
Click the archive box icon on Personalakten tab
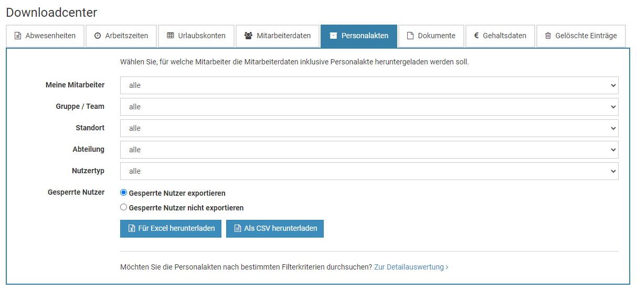pos(333,36)
